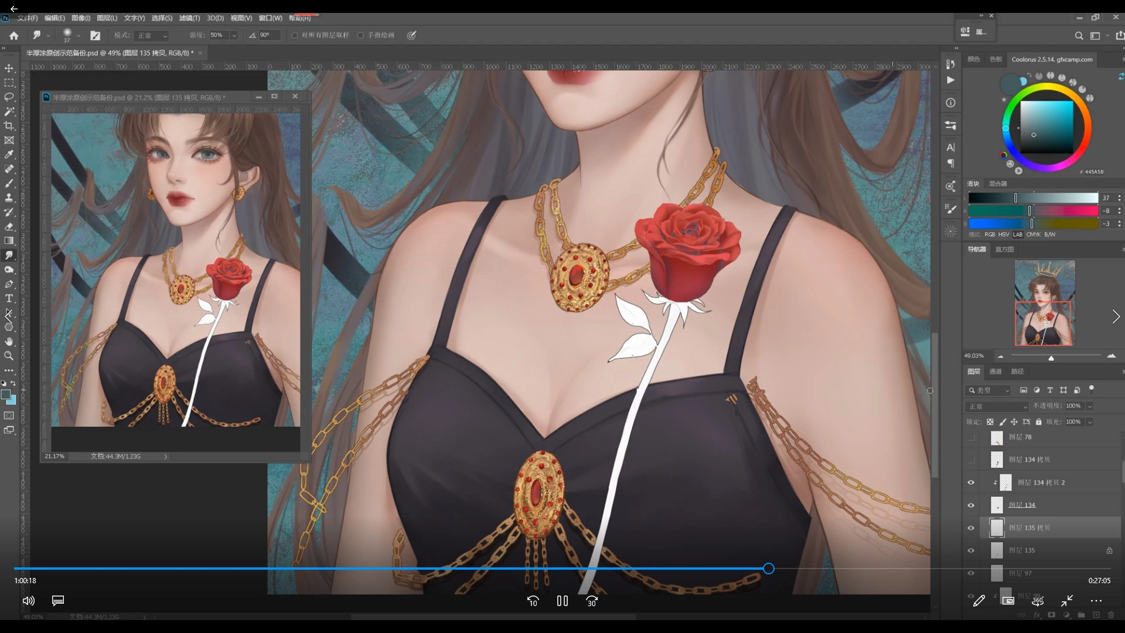Image resolution: width=1125 pixels, height=633 pixels.
Task: Open the 滤镜(T) menu
Action: pos(189,18)
